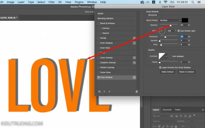The image size is (205, 128).
Task: Click the Reset to Default button
Action: pos(186,72)
